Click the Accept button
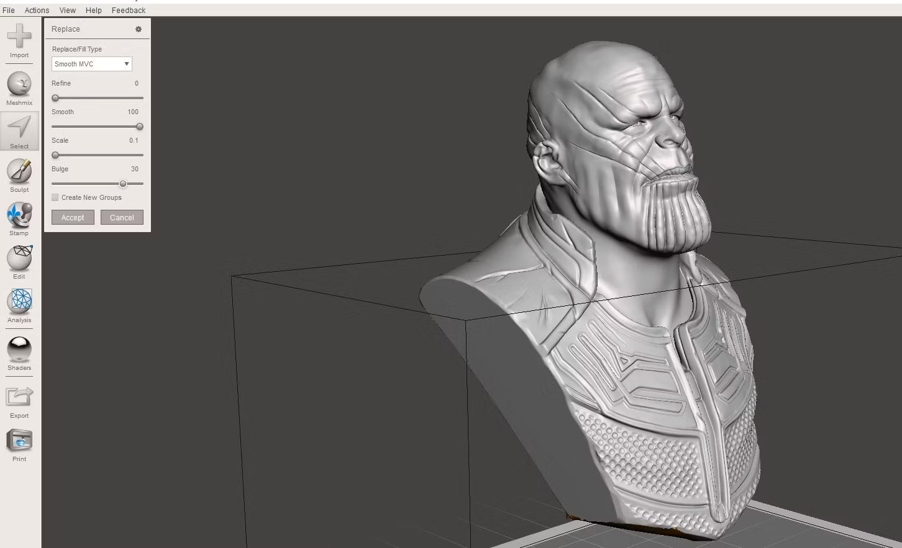The height and width of the screenshot is (548, 902). [73, 217]
